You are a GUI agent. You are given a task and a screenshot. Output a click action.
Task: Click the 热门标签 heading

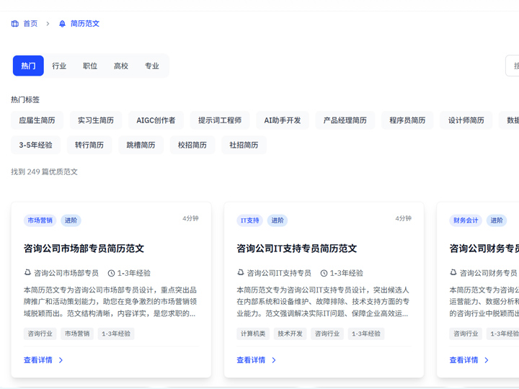pyautogui.click(x=25, y=99)
